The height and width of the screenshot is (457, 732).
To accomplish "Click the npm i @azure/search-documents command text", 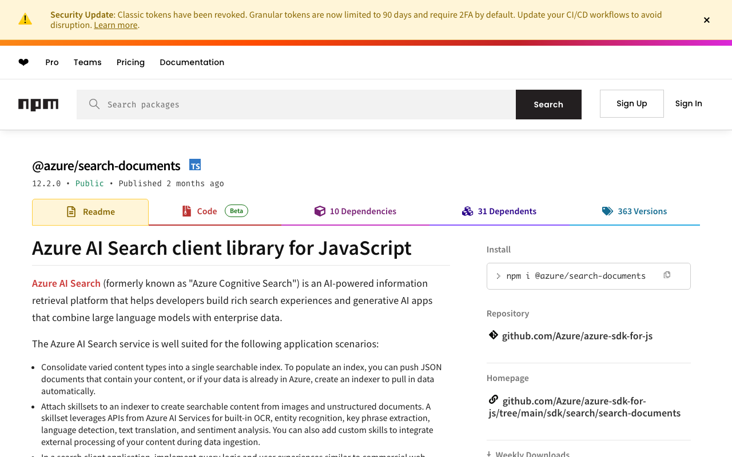I will 576,276.
